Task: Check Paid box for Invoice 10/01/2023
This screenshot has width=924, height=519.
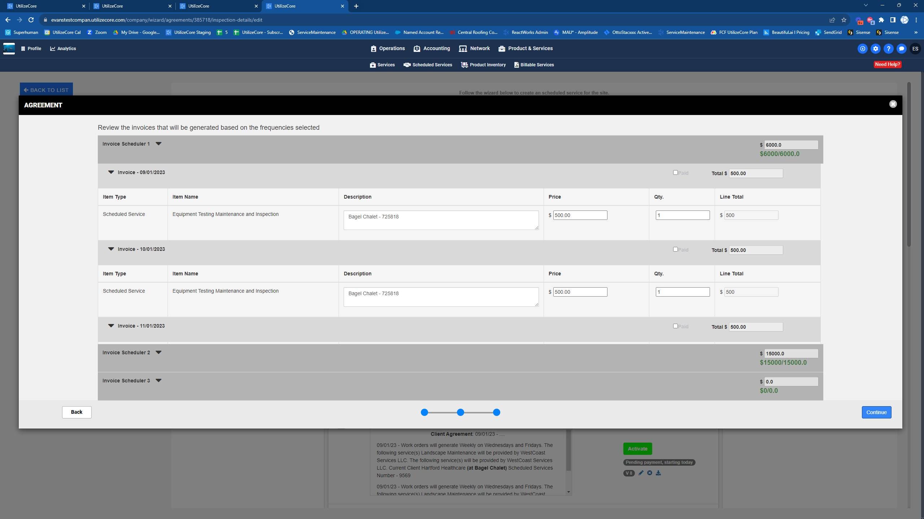Action: click(x=675, y=249)
